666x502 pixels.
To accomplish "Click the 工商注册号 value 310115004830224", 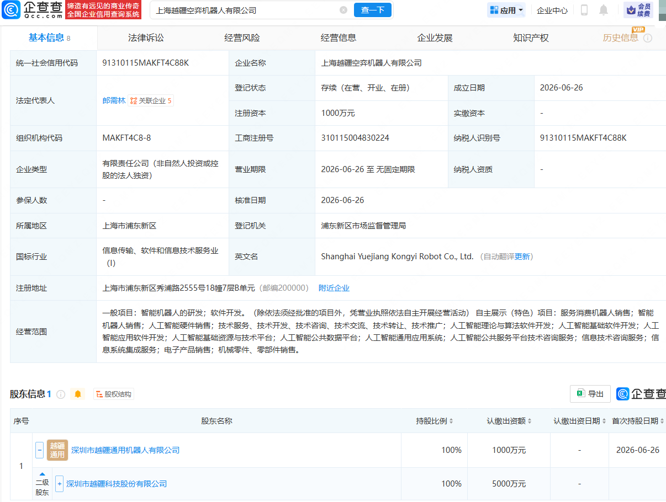I will (355, 138).
